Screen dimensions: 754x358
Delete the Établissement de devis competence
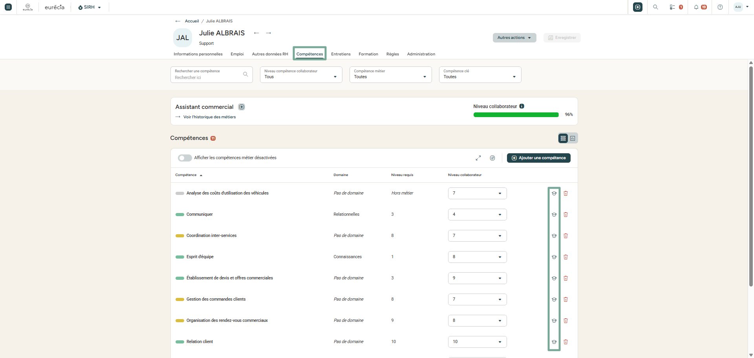pos(566,278)
